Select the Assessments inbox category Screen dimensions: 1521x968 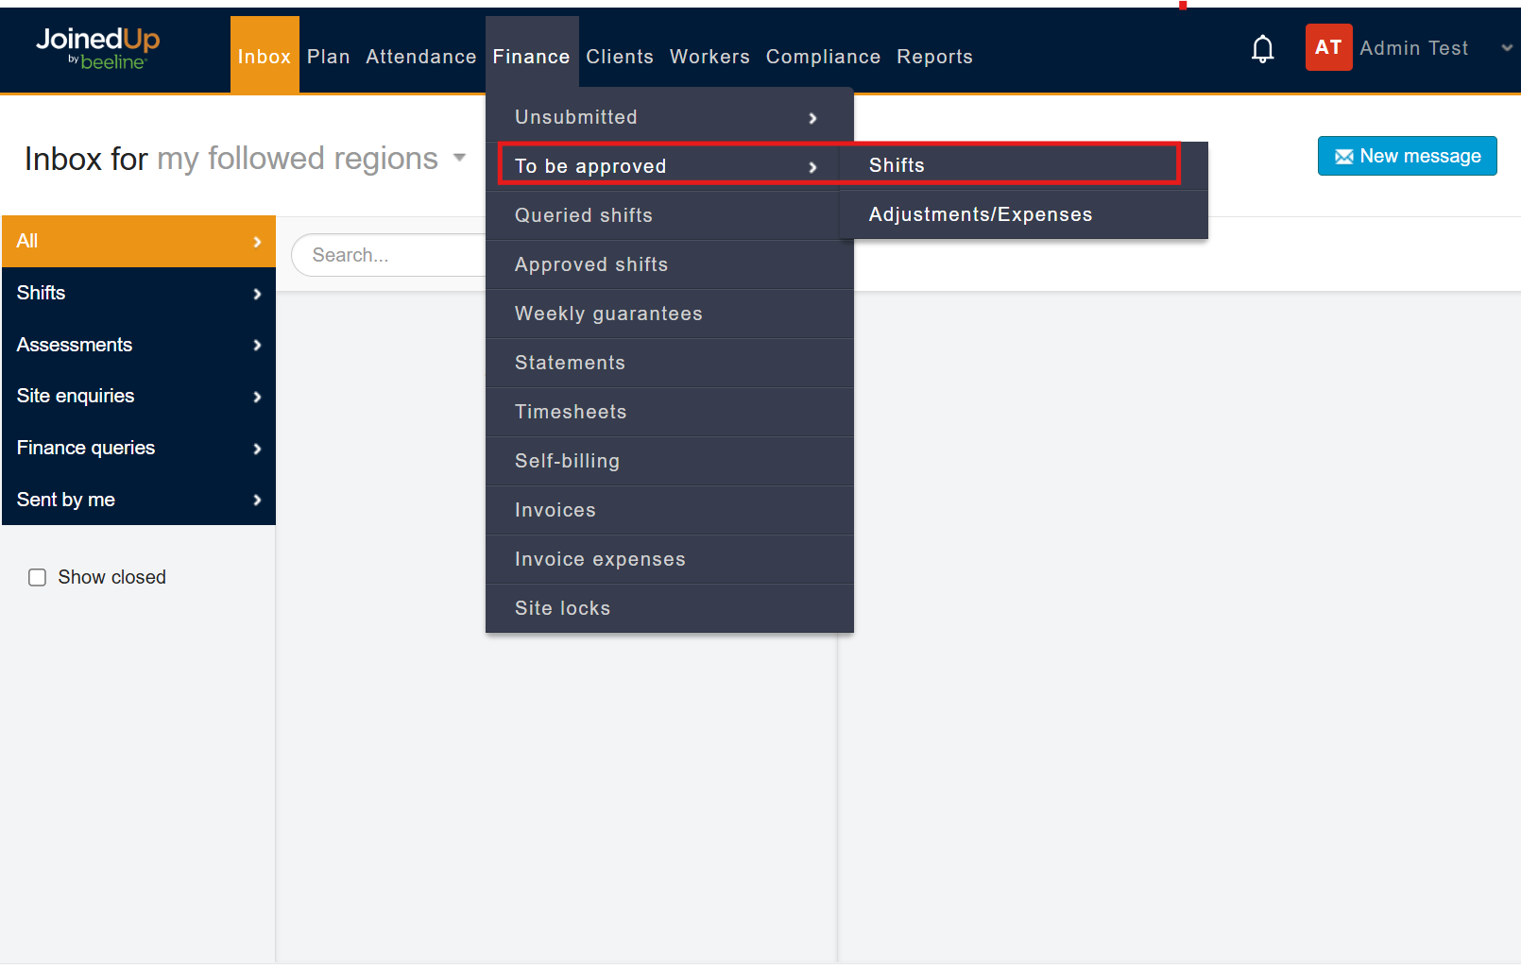pos(139,345)
